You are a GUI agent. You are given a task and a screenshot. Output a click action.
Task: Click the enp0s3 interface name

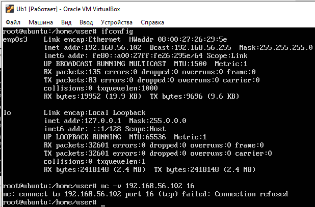point(15,40)
